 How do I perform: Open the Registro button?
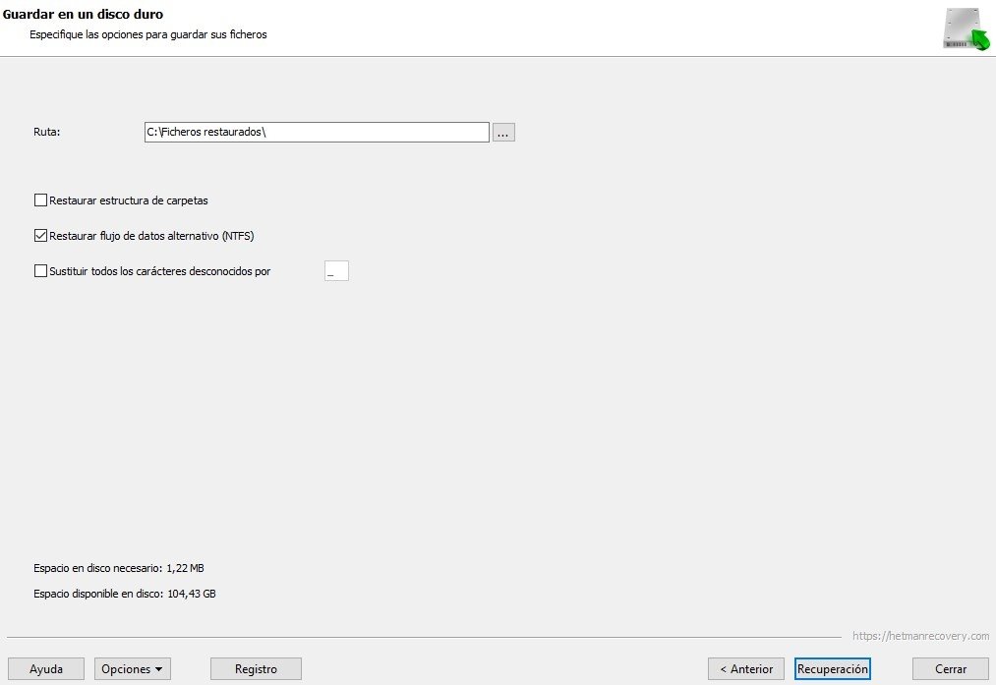click(256, 669)
